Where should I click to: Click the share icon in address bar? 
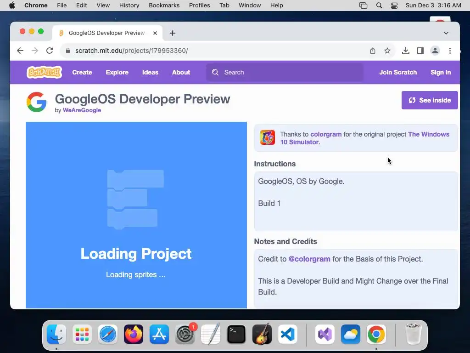click(x=373, y=51)
